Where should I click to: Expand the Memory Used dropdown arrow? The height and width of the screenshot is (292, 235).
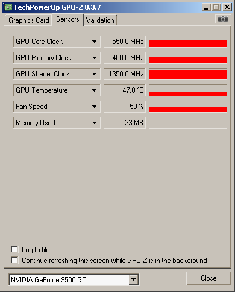[x=94, y=123]
